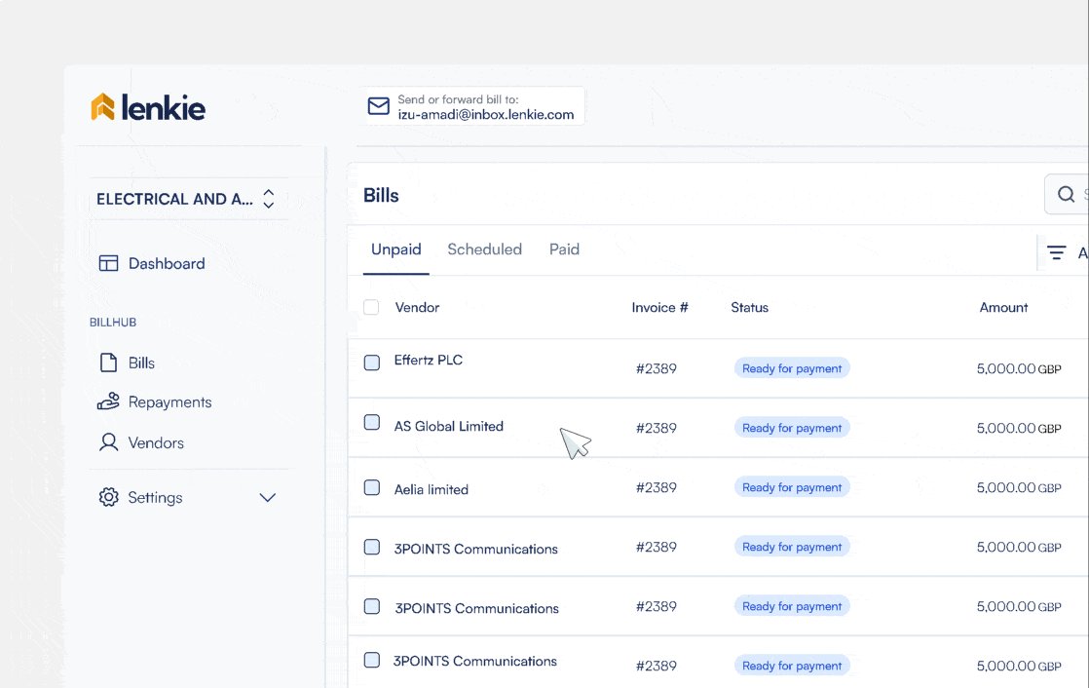Click the envelope mail icon
1089x688 pixels.
[x=378, y=106]
